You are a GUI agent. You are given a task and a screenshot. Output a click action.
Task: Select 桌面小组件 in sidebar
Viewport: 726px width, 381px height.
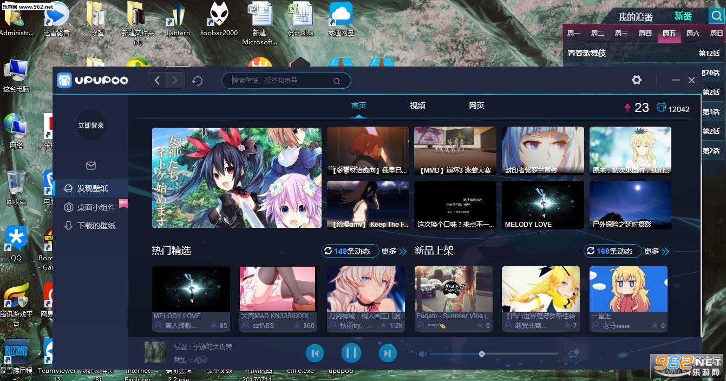[x=90, y=207]
